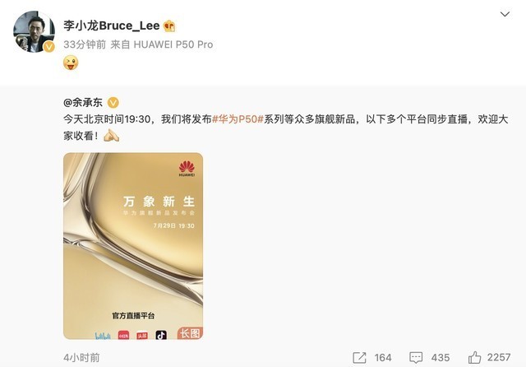This screenshot has width=526, height=367.
Task: Click the Huawei logo on the poster
Action: coord(187,169)
